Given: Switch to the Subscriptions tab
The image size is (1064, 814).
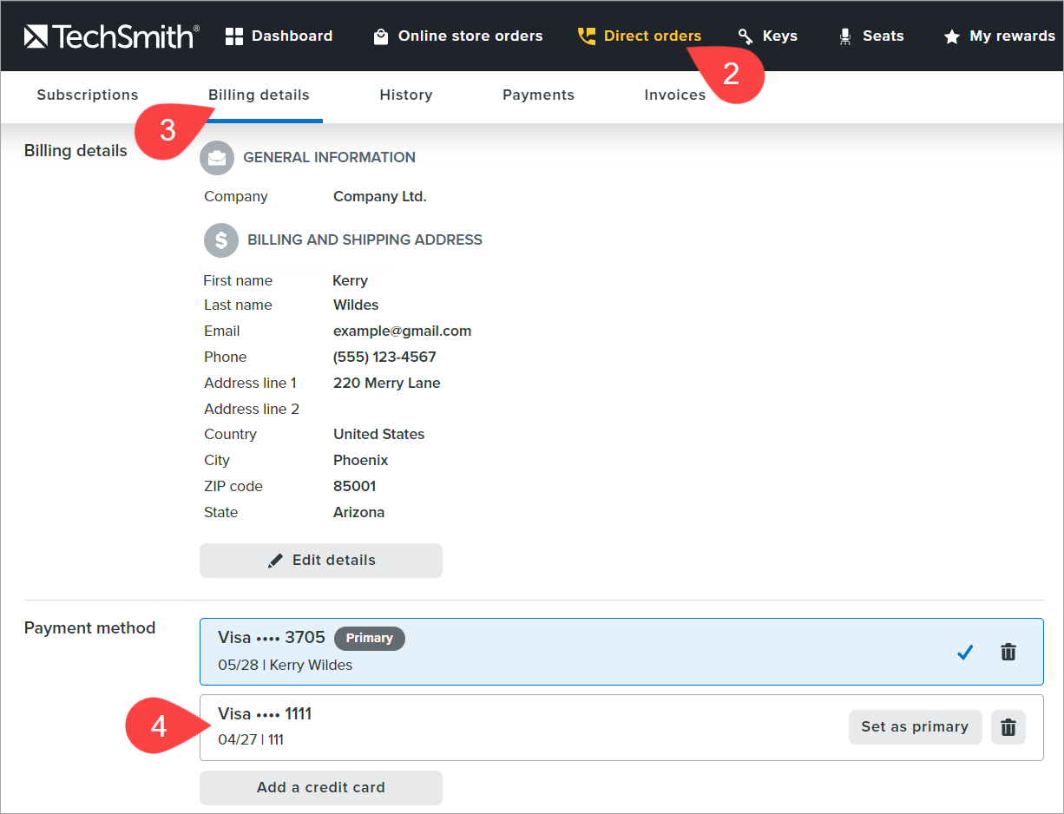Looking at the screenshot, I should pyautogui.click(x=88, y=95).
